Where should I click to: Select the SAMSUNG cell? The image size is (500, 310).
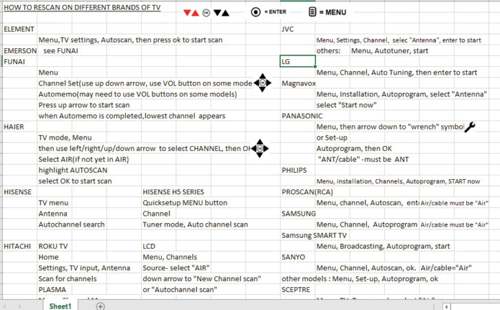pos(298,214)
